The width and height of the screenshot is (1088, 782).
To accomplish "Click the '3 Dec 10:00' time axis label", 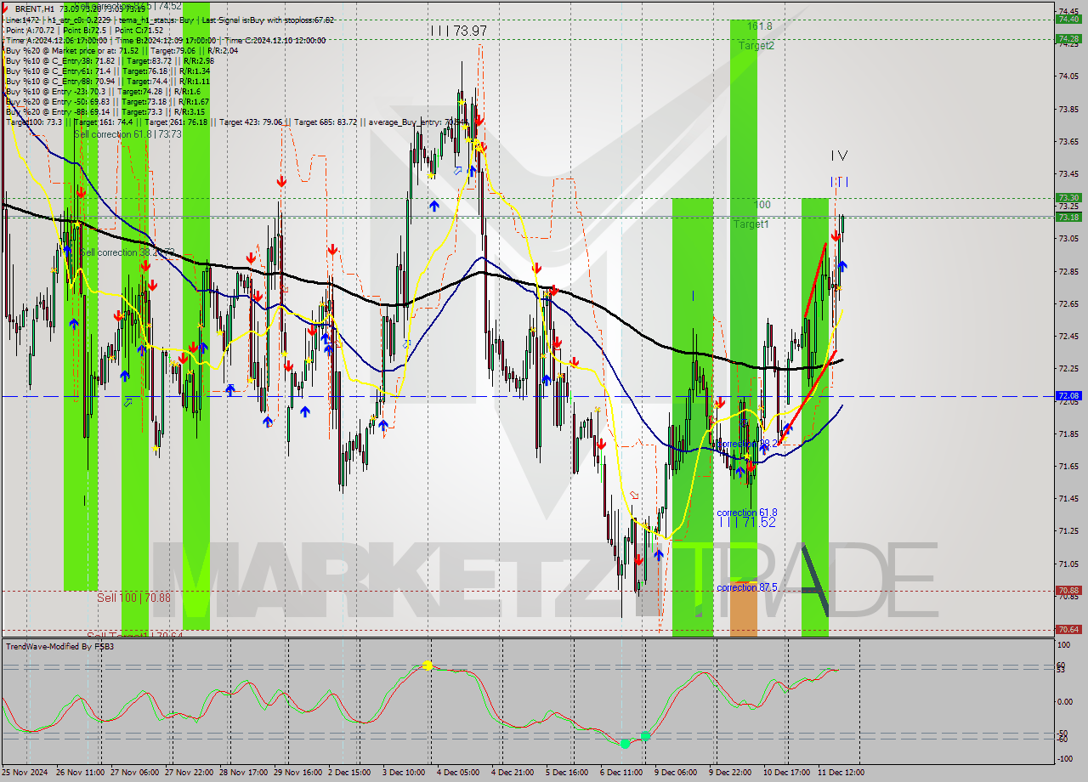I will click(404, 773).
